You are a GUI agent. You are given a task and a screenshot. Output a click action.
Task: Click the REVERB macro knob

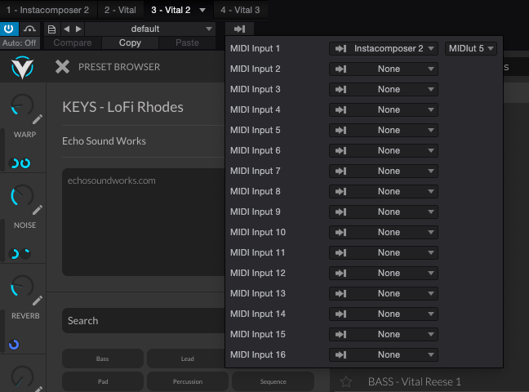pyautogui.click(x=22, y=287)
